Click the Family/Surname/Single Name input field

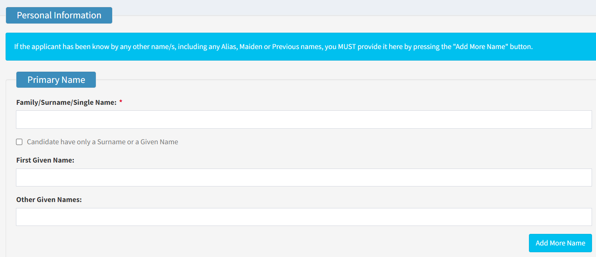[304, 120]
